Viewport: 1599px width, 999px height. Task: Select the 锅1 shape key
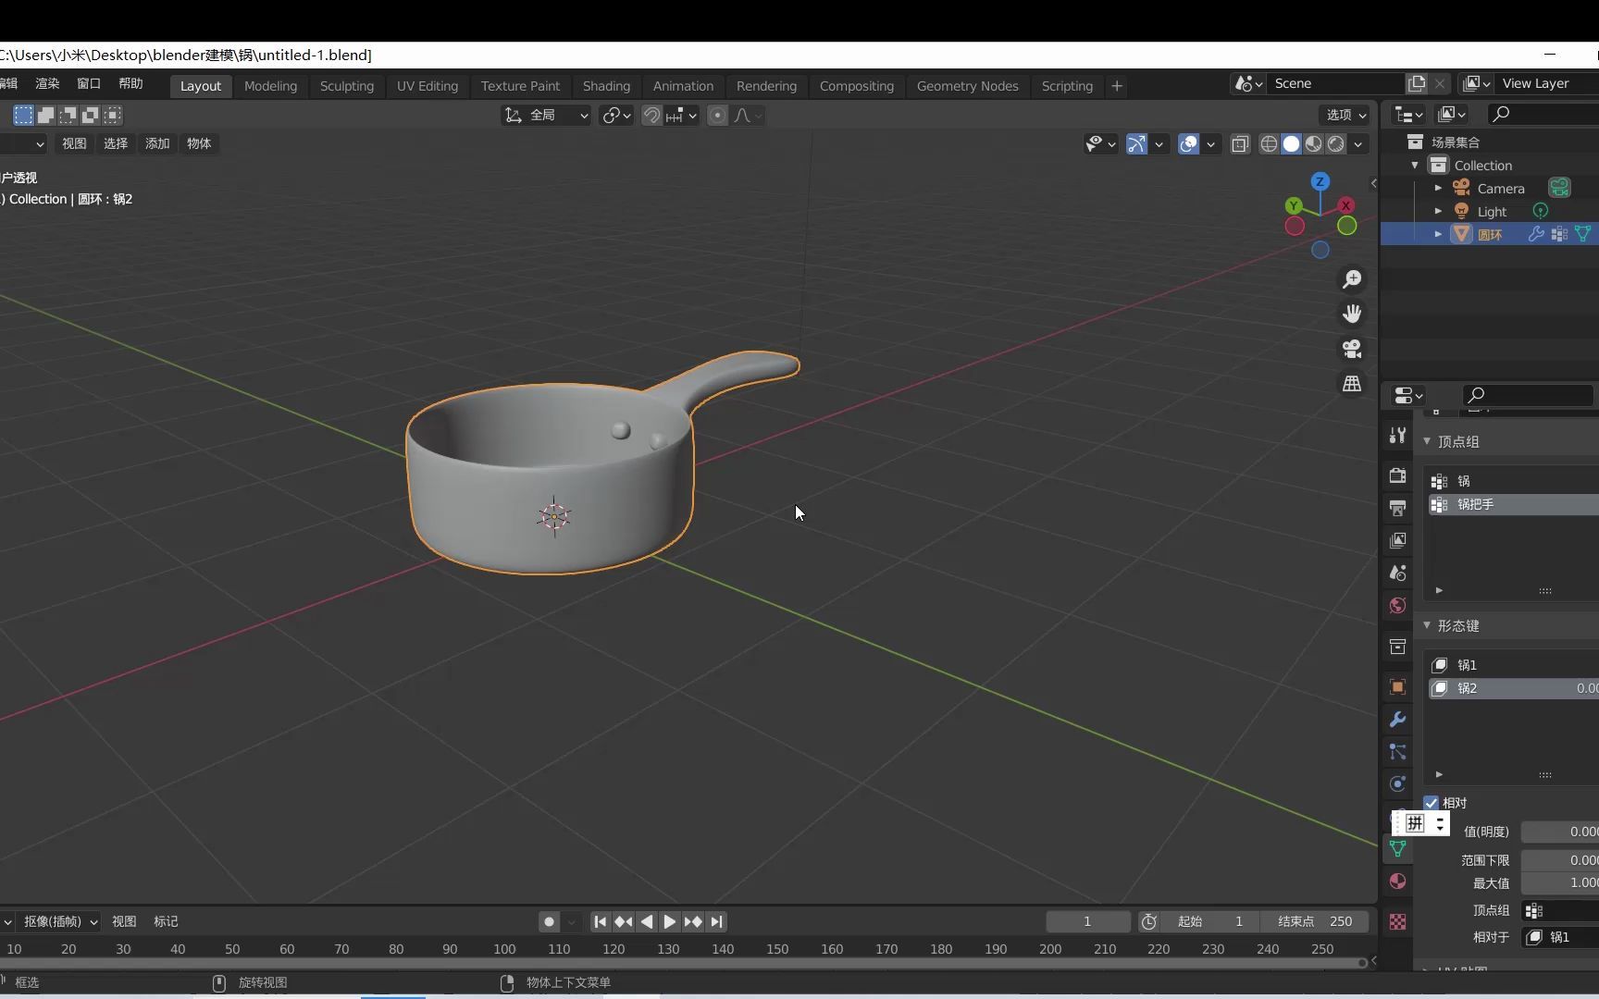1469,665
